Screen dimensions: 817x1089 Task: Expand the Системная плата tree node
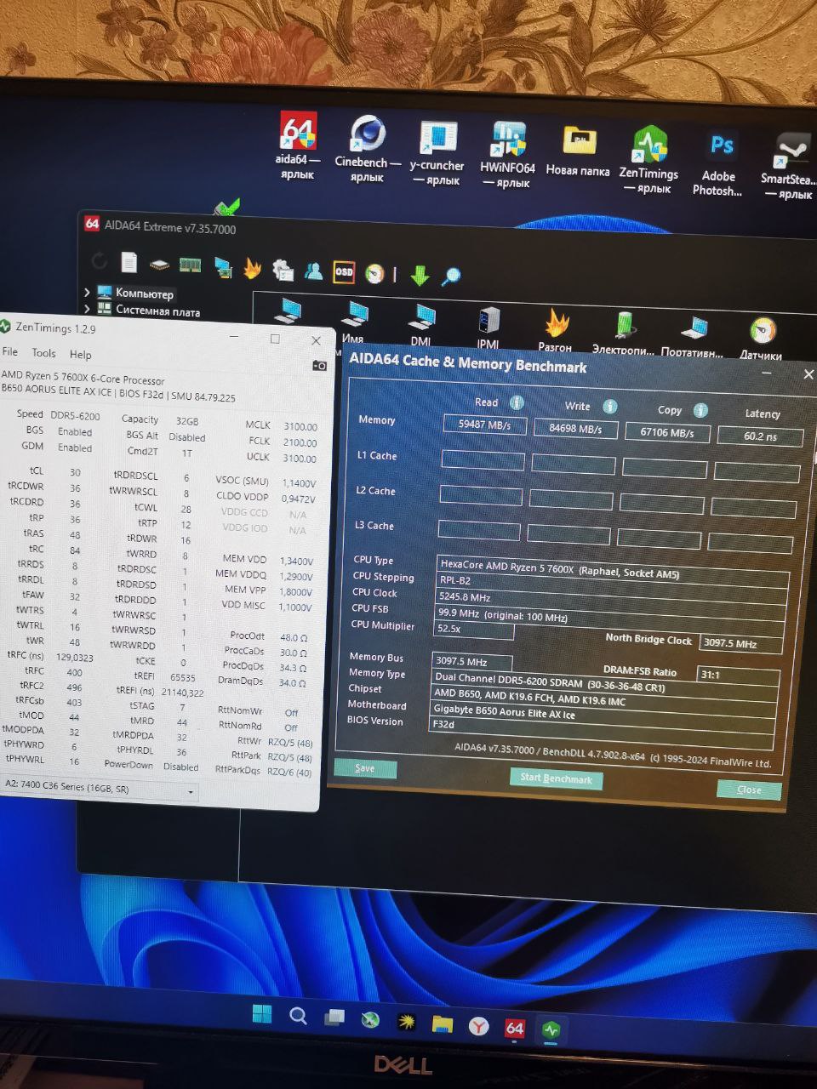pyautogui.click(x=87, y=308)
